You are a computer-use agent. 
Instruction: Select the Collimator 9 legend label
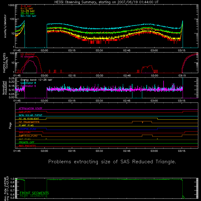coord(28,86)
